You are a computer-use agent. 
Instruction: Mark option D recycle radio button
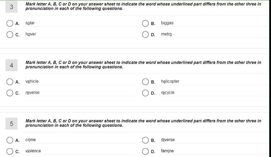pos(145,93)
